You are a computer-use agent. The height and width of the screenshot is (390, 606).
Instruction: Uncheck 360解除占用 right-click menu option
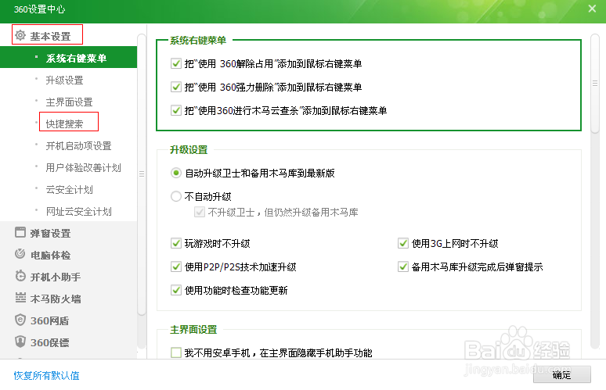pyautogui.click(x=176, y=63)
